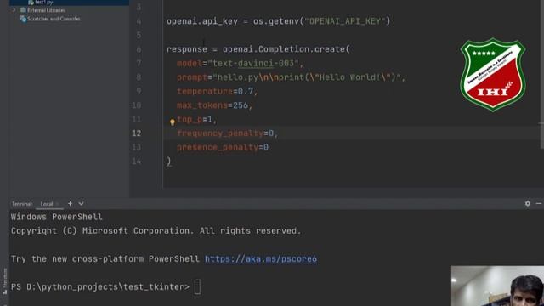Click presence_penalty=0 parameter
Viewport: 544px width, 306px height.
[x=223, y=147]
